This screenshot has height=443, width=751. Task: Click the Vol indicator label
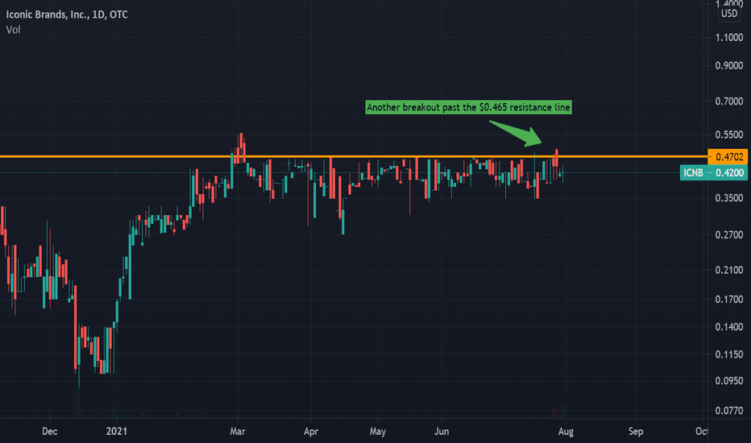(x=13, y=30)
